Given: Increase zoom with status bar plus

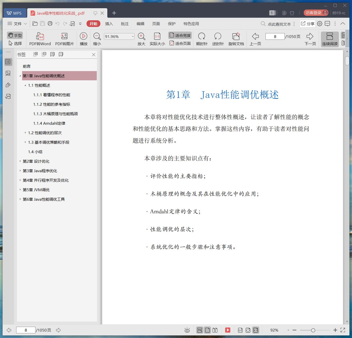Looking at the screenshot, I should (x=335, y=330).
